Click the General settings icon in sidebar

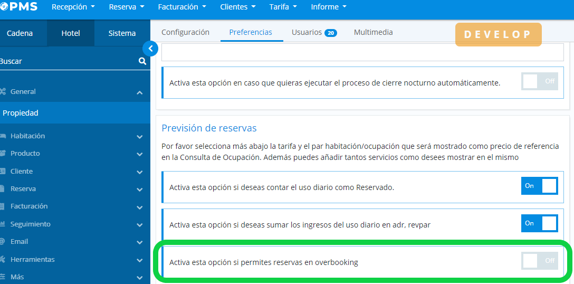[3, 91]
